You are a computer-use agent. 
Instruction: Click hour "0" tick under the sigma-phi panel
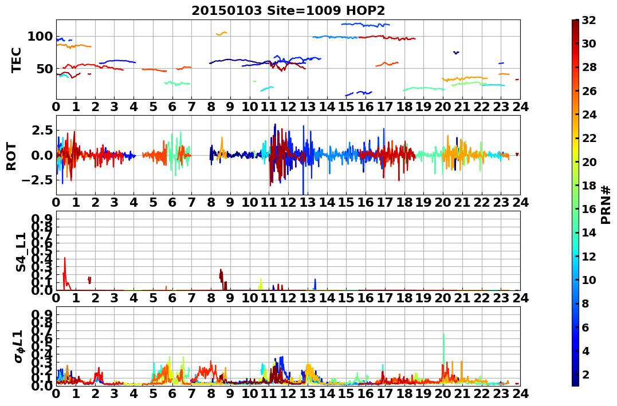pos(56,393)
